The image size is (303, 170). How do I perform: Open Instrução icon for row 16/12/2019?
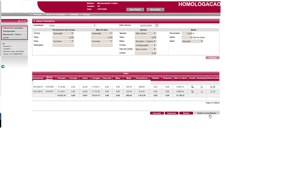202,87
